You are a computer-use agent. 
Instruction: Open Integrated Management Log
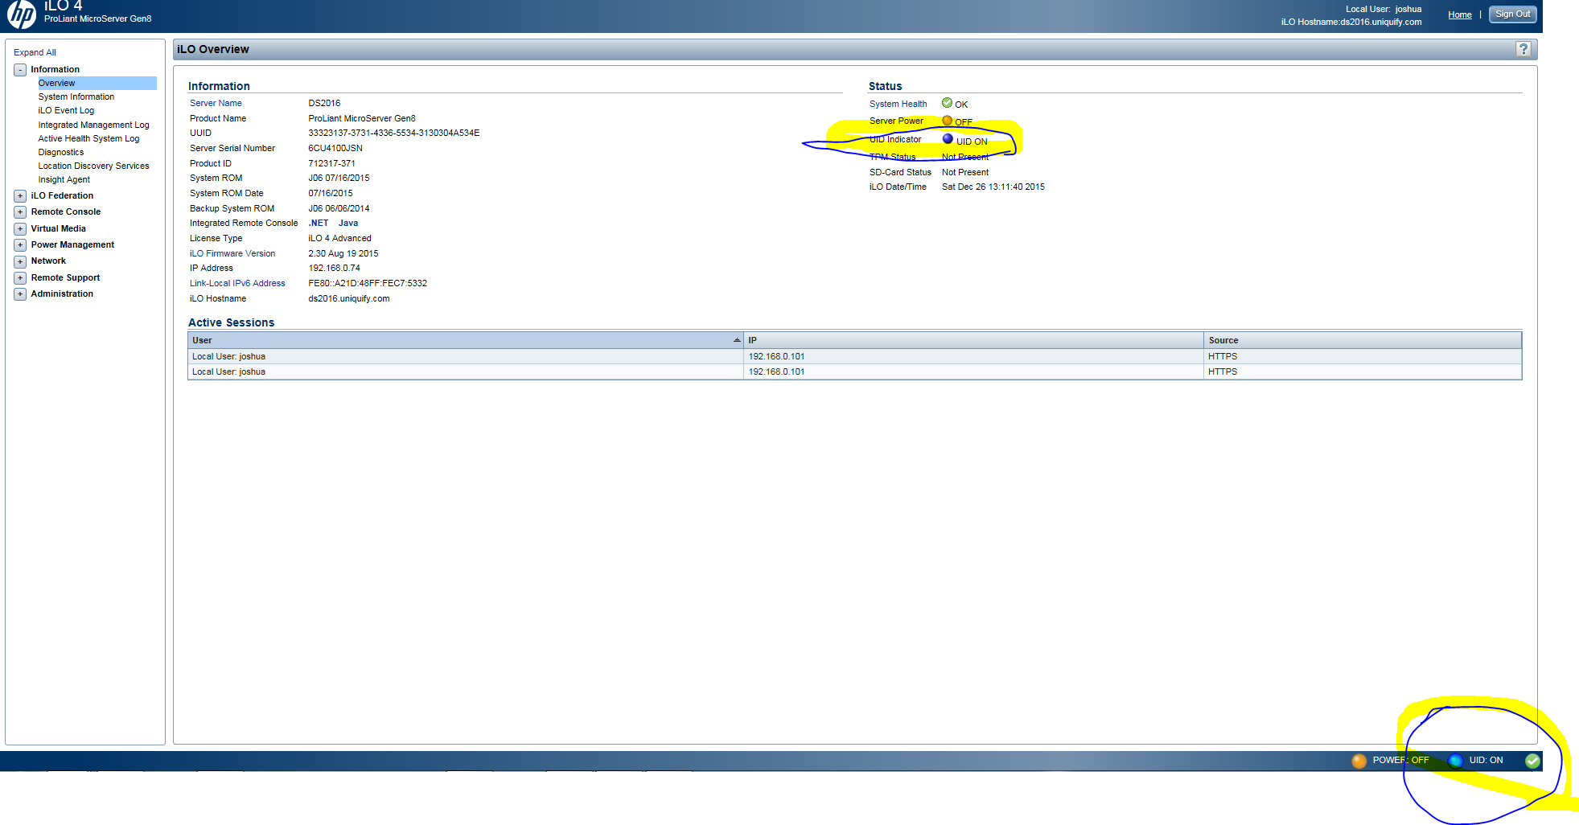(93, 125)
